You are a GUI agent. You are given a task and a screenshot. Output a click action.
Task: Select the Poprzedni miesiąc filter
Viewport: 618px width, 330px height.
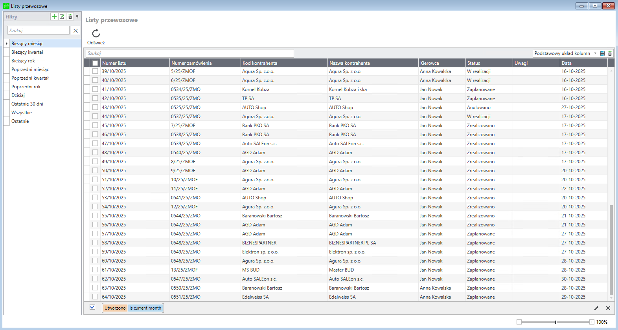click(30, 69)
